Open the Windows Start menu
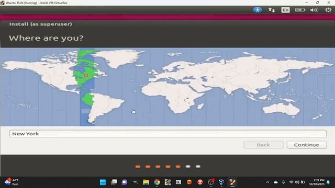The height and width of the screenshot is (188, 335). [103, 182]
